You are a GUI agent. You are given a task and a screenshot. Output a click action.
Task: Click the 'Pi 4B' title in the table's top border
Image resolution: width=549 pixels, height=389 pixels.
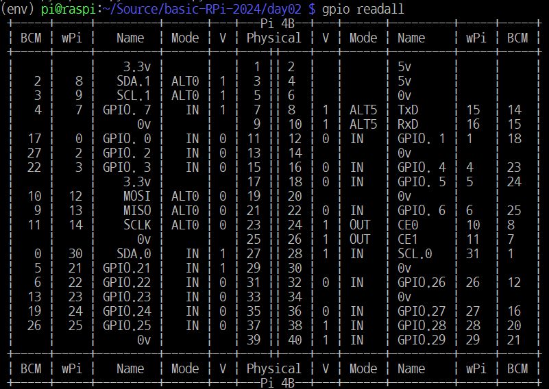point(278,23)
